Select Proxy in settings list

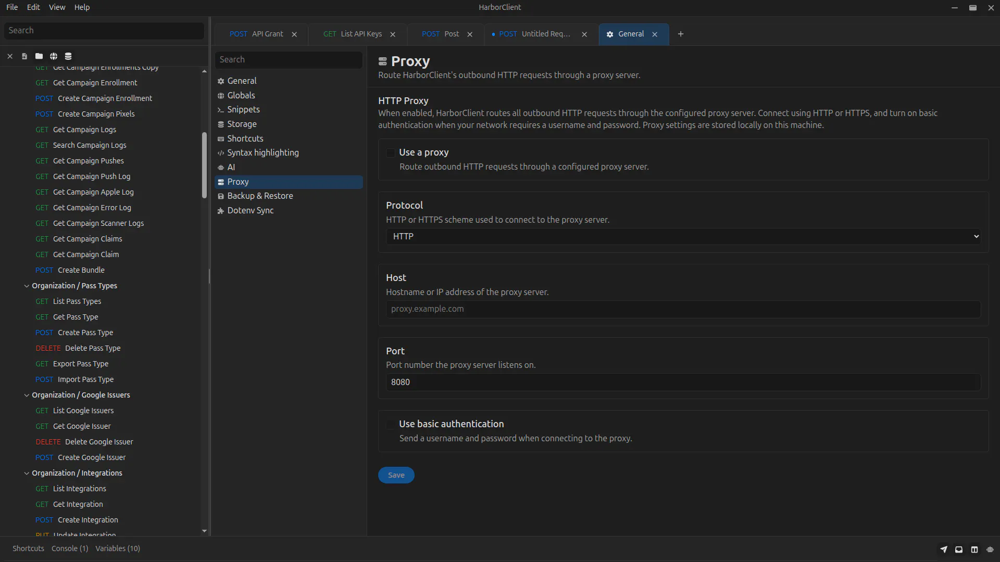pyautogui.click(x=289, y=182)
